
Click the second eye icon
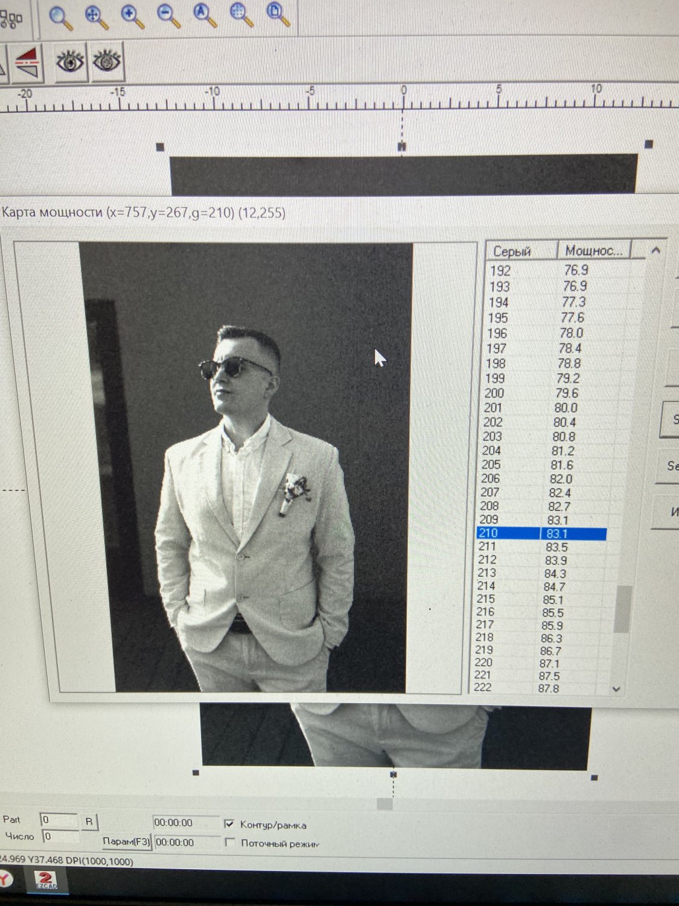coord(107,61)
